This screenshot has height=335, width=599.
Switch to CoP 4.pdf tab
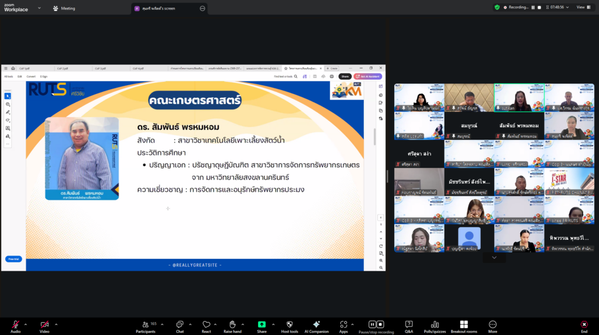click(x=138, y=69)
